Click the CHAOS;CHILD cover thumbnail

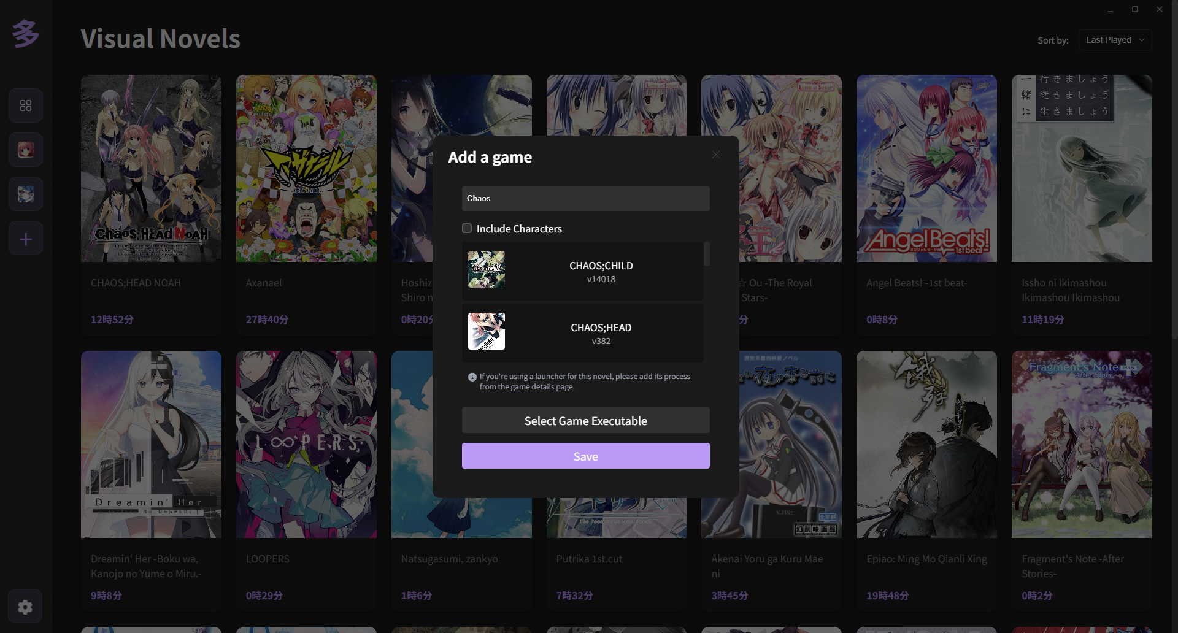tap(487, 269)
